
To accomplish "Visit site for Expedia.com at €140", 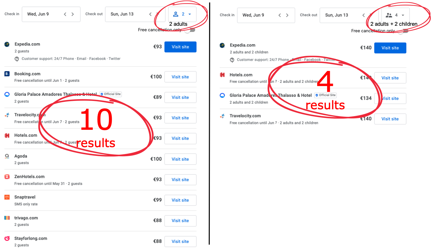I will click(x=390, y=48).
